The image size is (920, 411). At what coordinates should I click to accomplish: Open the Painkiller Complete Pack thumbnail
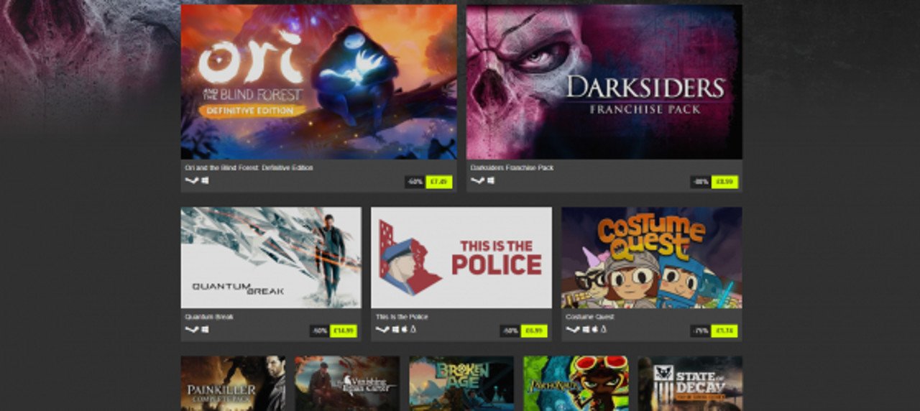pos(233,384)
